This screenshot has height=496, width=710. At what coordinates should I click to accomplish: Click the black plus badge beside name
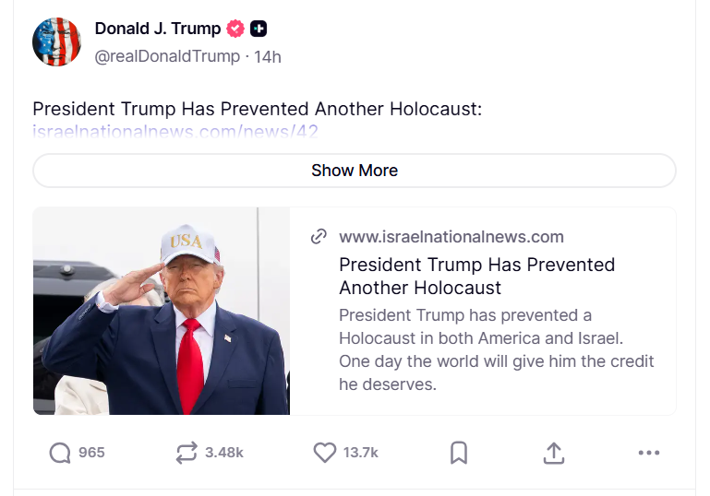pyautogui.click(x=259, y=29)
